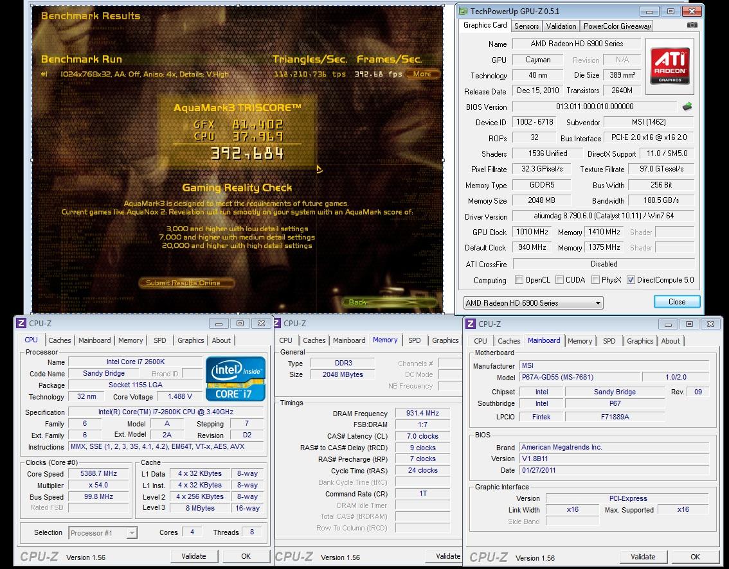Click the Mainboard CPU-Z window's title icon
This screenshot has height=569, width=729.
click(x=471, y=324)
